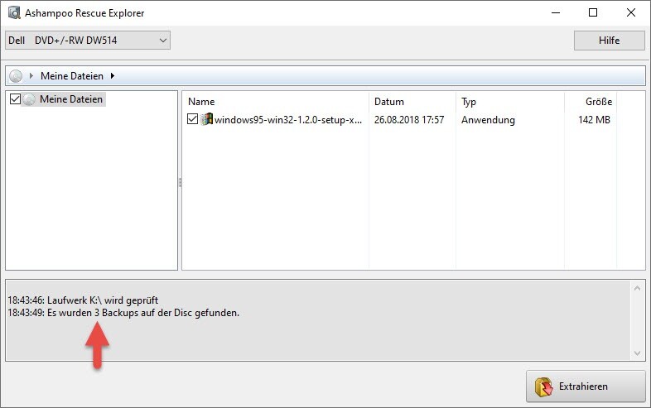The height and width of the screenshot is (408, 651).
Task: Click the disc icon in the breadcrumb bar
Action: [x=17, y=76]
